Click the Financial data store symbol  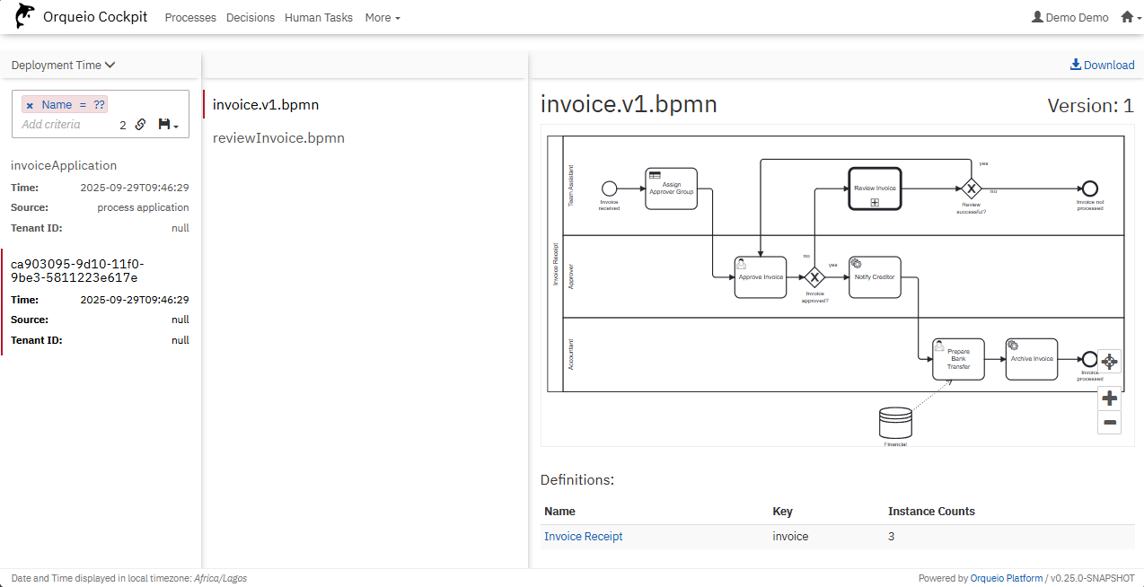[x=895, y=422]
